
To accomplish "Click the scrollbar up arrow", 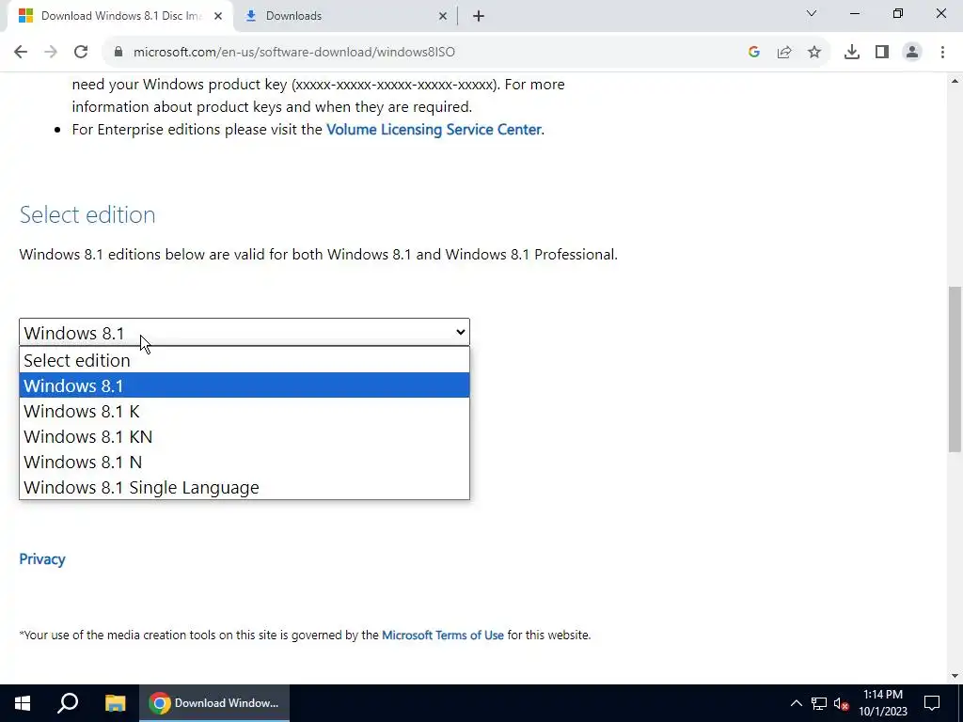I will coord(955,81).
